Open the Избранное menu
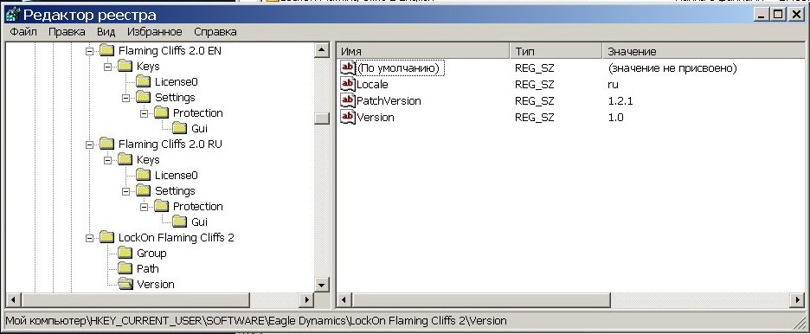This screenshot has width=810, height=334. coord(154,32)
